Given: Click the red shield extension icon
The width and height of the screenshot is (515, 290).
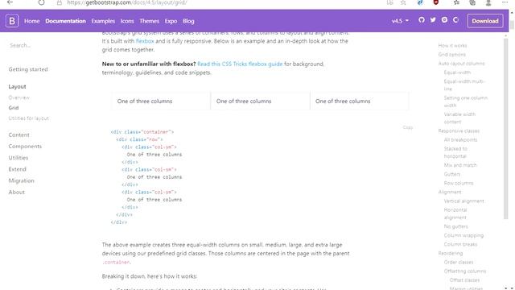Looking at the screenshot, I should (x=436, y=2).
